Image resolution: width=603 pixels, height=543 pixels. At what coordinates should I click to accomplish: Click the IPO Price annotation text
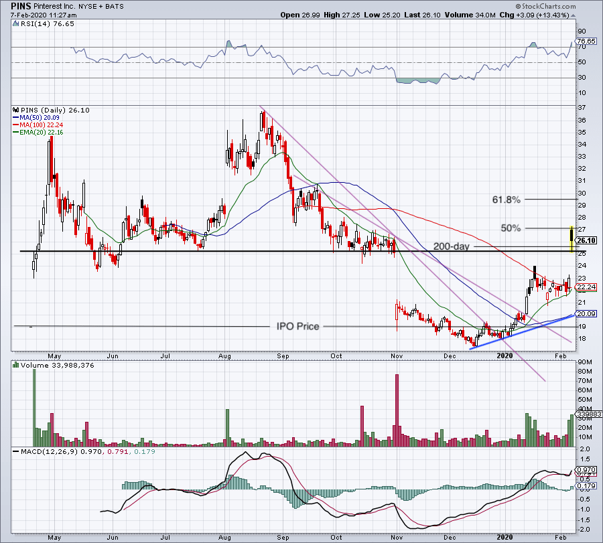coord(298,326)
